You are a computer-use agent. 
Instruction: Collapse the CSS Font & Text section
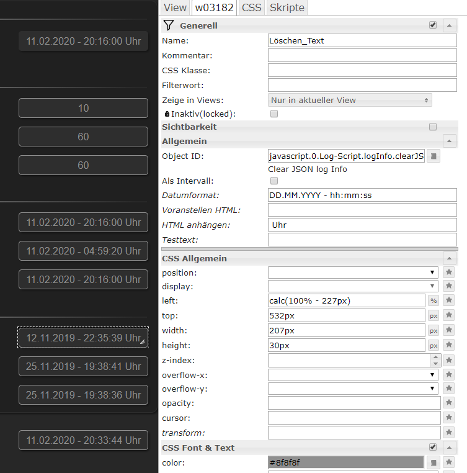[449, 448]
